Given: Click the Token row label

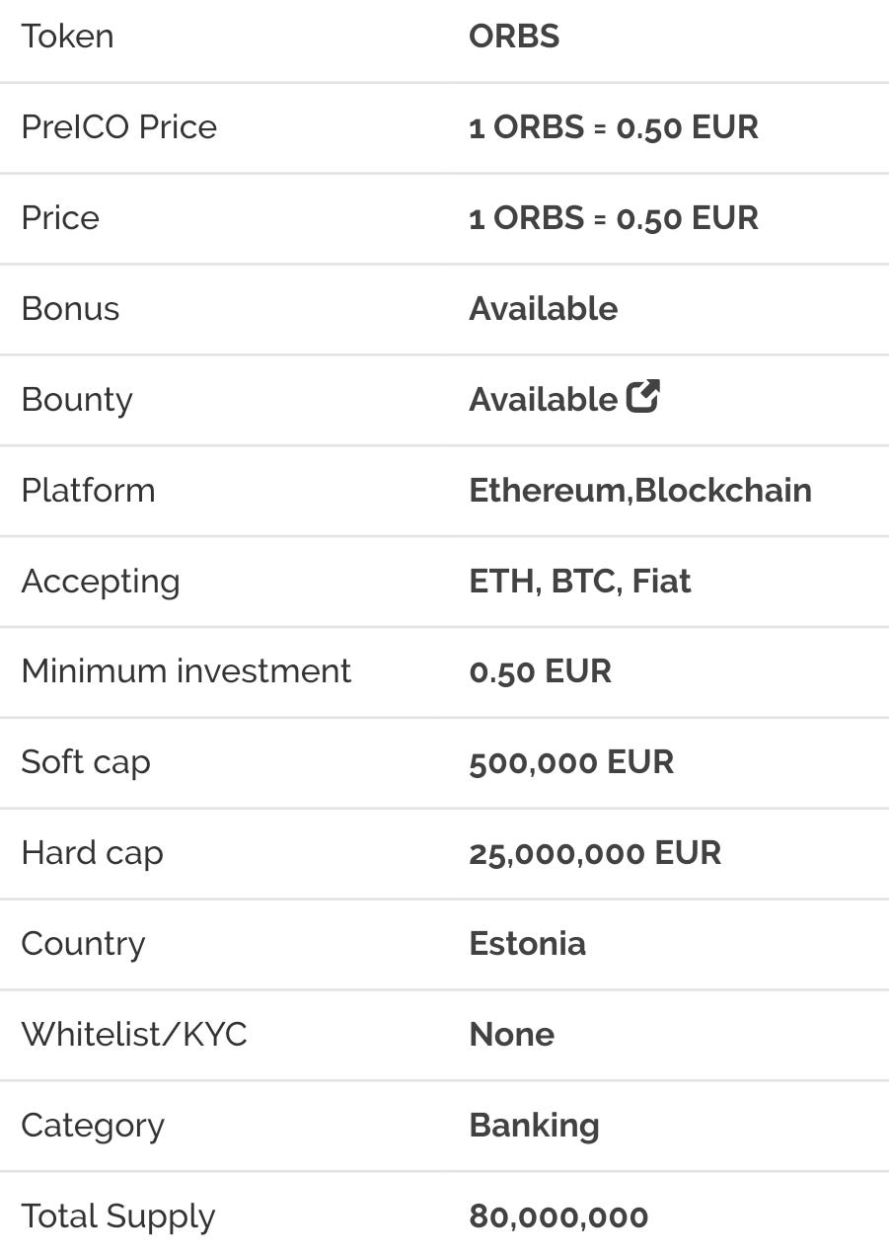Looking at the screenshot, I should (x=67, y=37).
